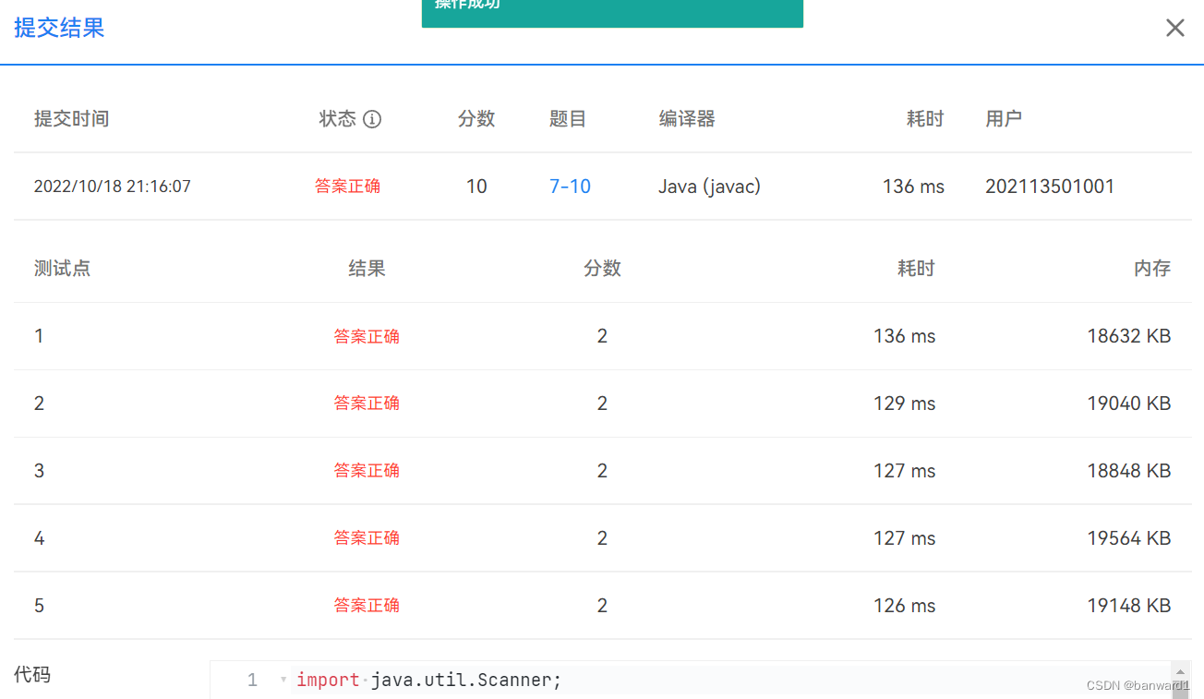The width and height of the screenshot is (1204, 699).
Task: Click the overall 答案正确 status text
Action: pos(347,186)
